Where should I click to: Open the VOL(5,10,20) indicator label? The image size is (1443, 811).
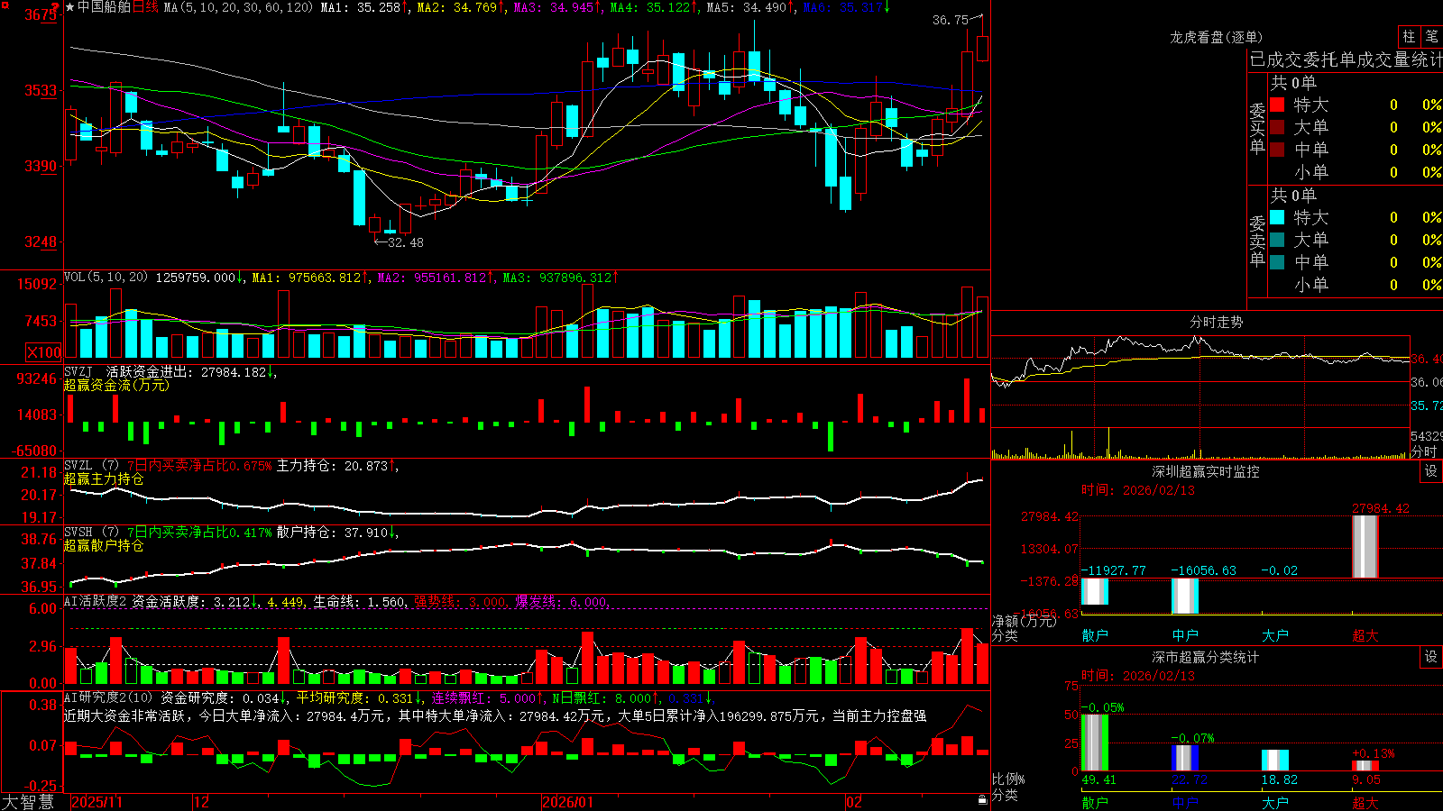coord(106,278)
